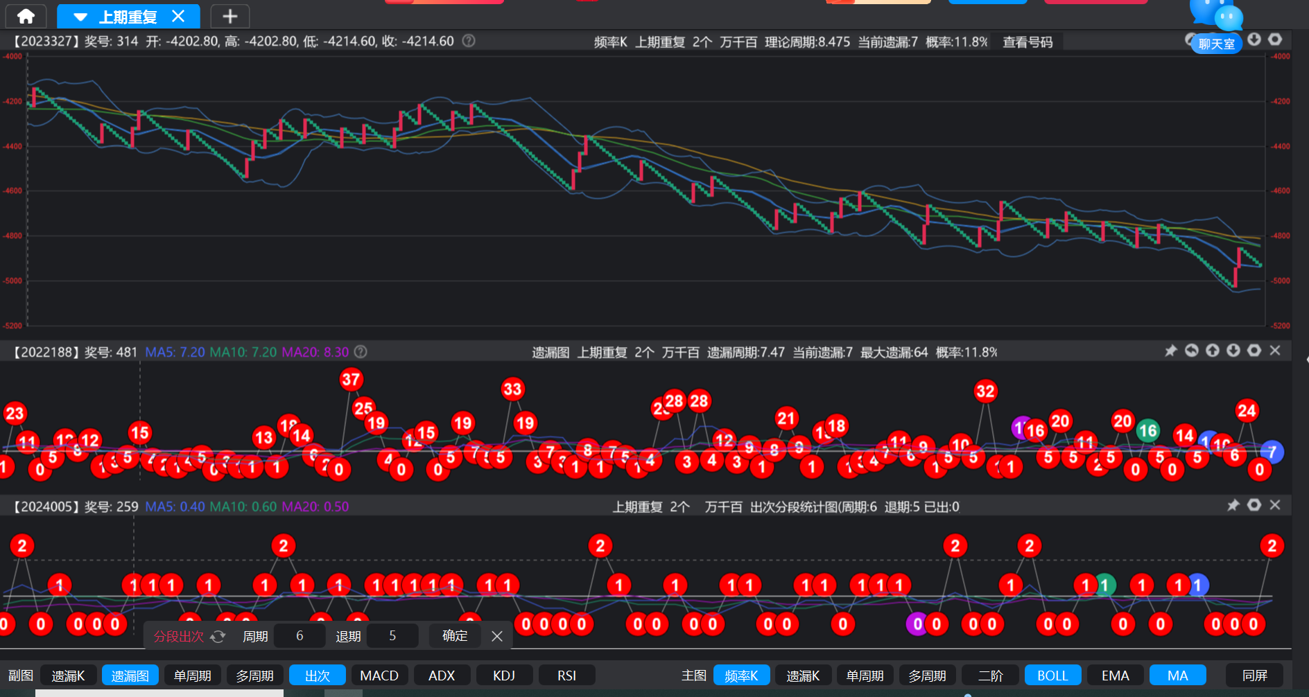Image resolution: width=1309 pixels, height=697 pixels.
Task: Enable RSI sub-chart indicator
Action: [x=566, y=676]
